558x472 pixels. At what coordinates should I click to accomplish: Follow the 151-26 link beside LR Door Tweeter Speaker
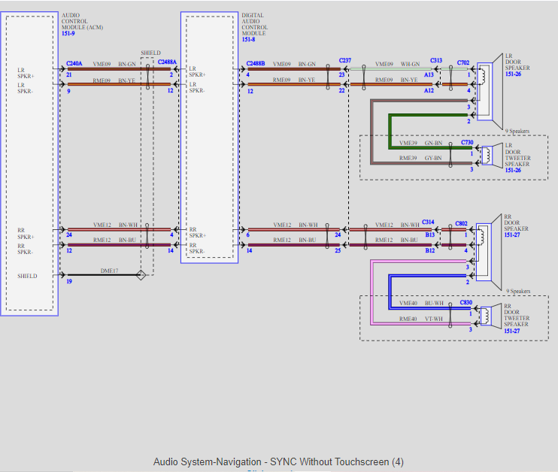click(x=513, y=170)
